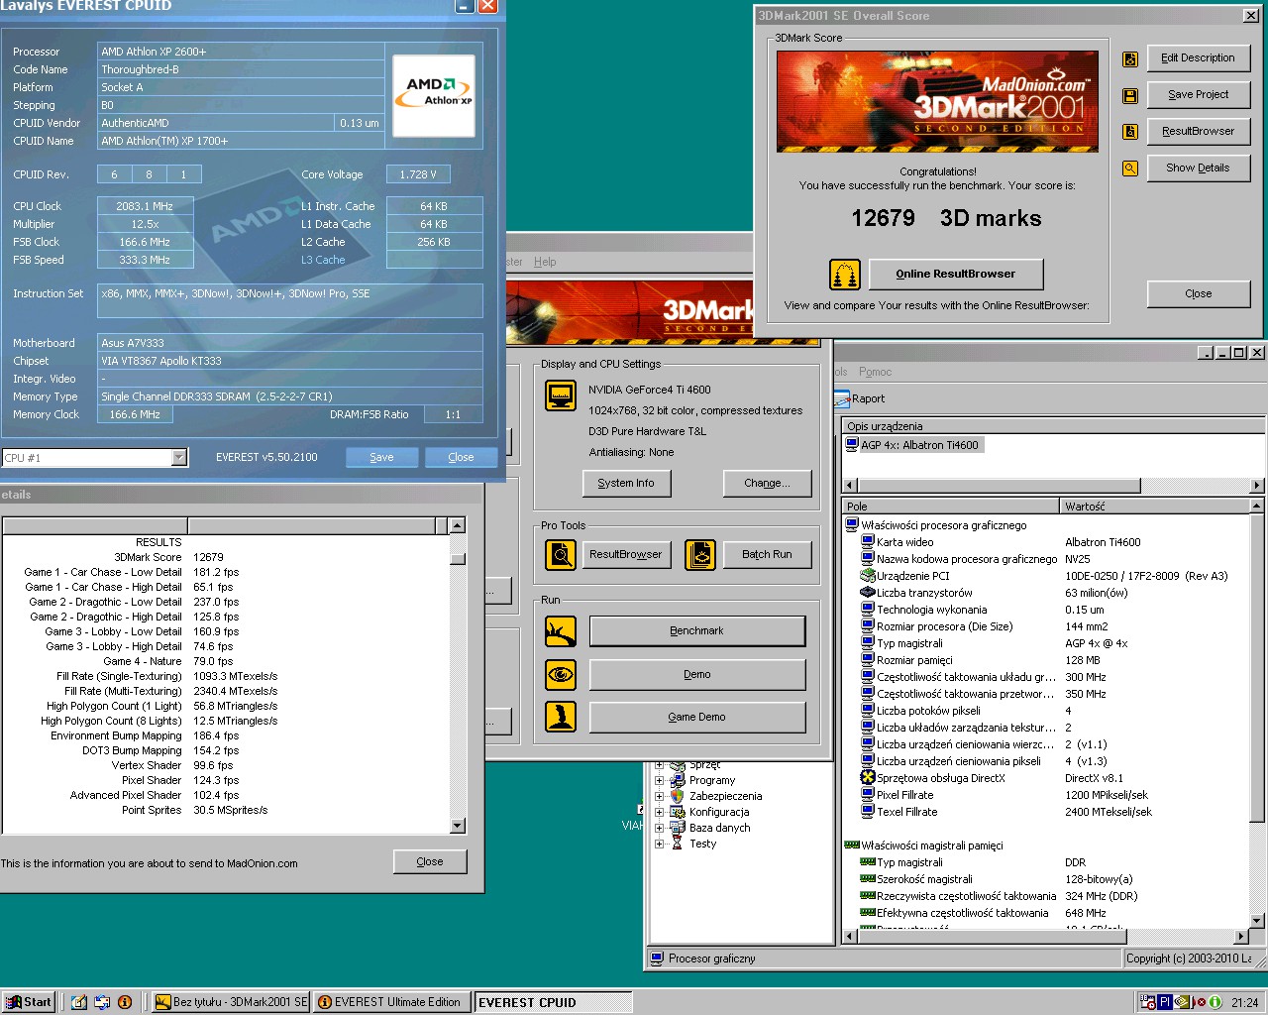Click the Show Details button

pyautogui.click(x=1198, y=169)
